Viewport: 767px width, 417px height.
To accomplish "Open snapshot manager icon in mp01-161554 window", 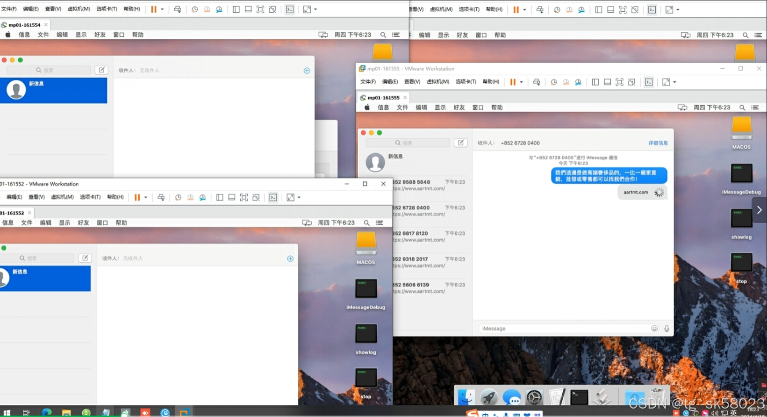I will coord(219,9).
